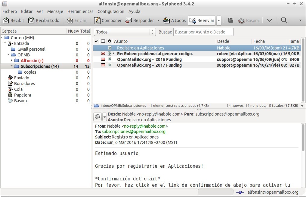The width and height of the screenshot is (306, 197).
Task: Click the alfonsin@openmailbox.org account in status bar
Action: click(273, 192)
